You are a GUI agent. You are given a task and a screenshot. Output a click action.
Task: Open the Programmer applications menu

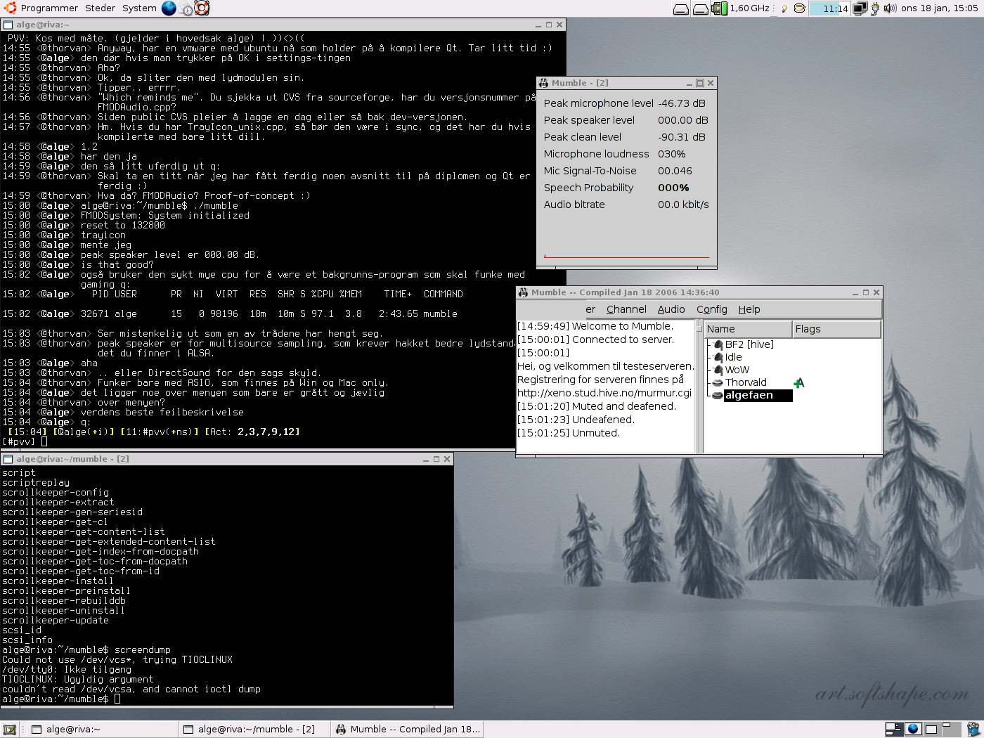pyautogui.click(x=49, y=8)
